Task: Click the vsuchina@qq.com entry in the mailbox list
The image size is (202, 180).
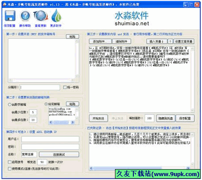Action: (x=59, y=109)
